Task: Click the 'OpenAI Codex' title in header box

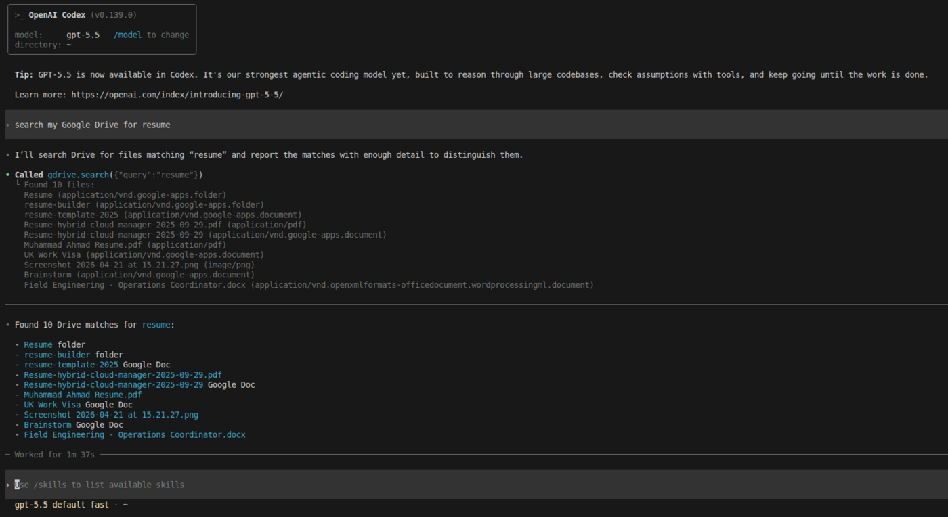Action: pyautogui.click(x=57, y=15)
